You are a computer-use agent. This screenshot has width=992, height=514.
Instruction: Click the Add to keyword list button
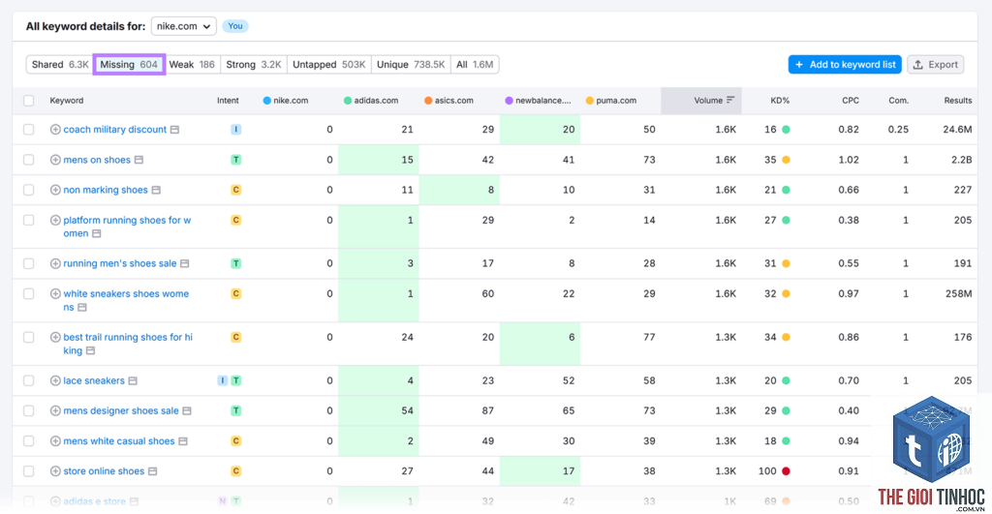click(x=845, y=65)
